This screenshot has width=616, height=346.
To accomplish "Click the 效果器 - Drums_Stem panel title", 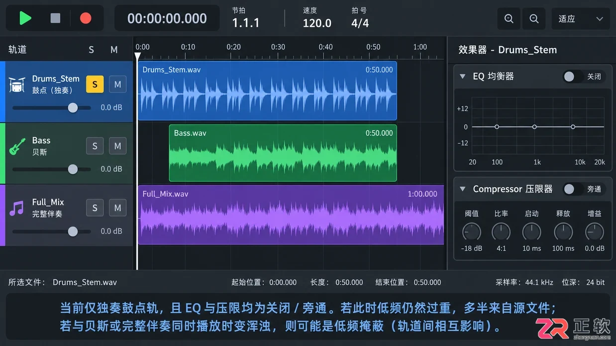I will click(508, 50).
